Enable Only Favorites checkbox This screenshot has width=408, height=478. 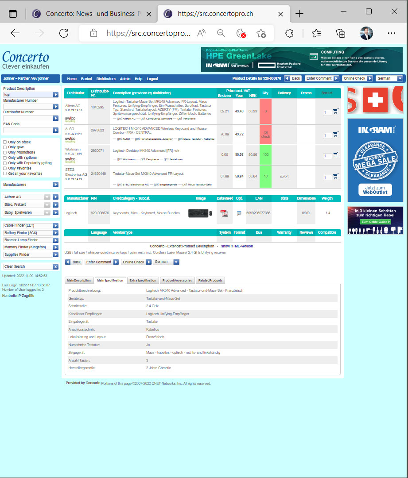(x=5, y=168)
